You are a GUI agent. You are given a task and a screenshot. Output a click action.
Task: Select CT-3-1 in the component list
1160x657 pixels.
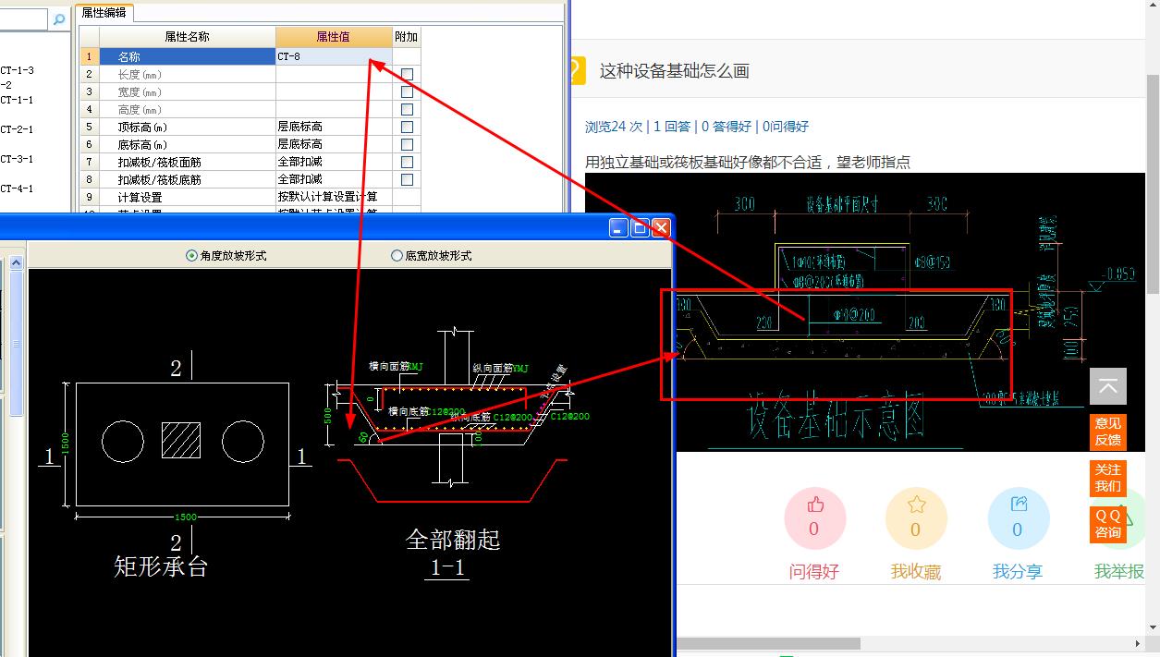17,159
